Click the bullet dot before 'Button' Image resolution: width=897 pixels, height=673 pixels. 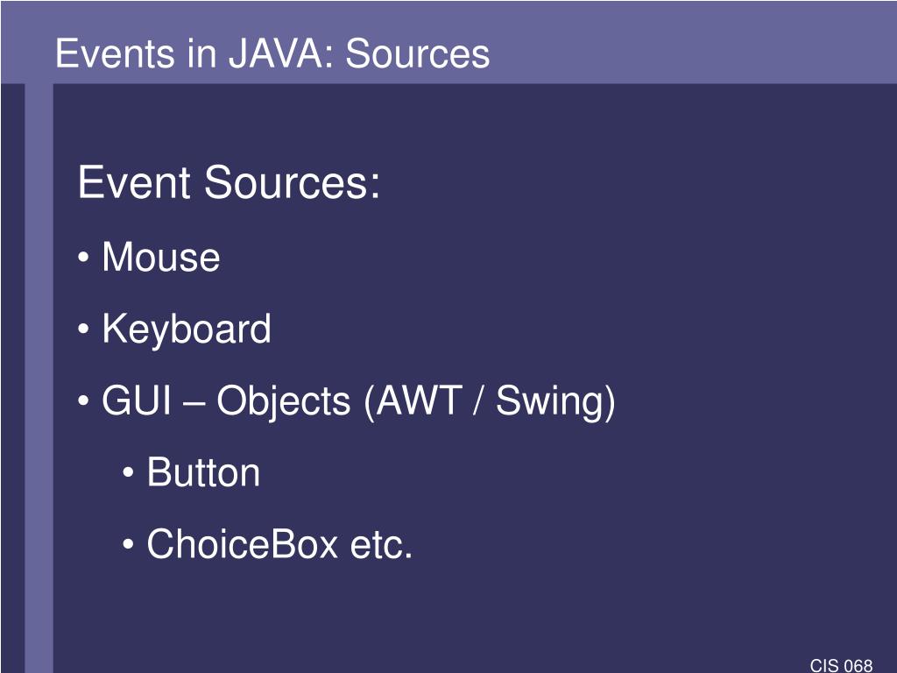(x=129, y=473)
